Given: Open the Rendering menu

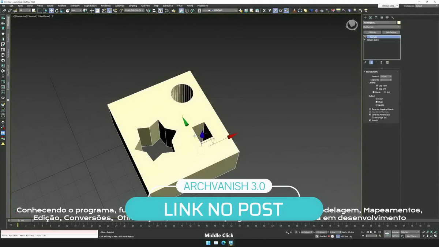Looking at the screenshot, I should point(106,6).
